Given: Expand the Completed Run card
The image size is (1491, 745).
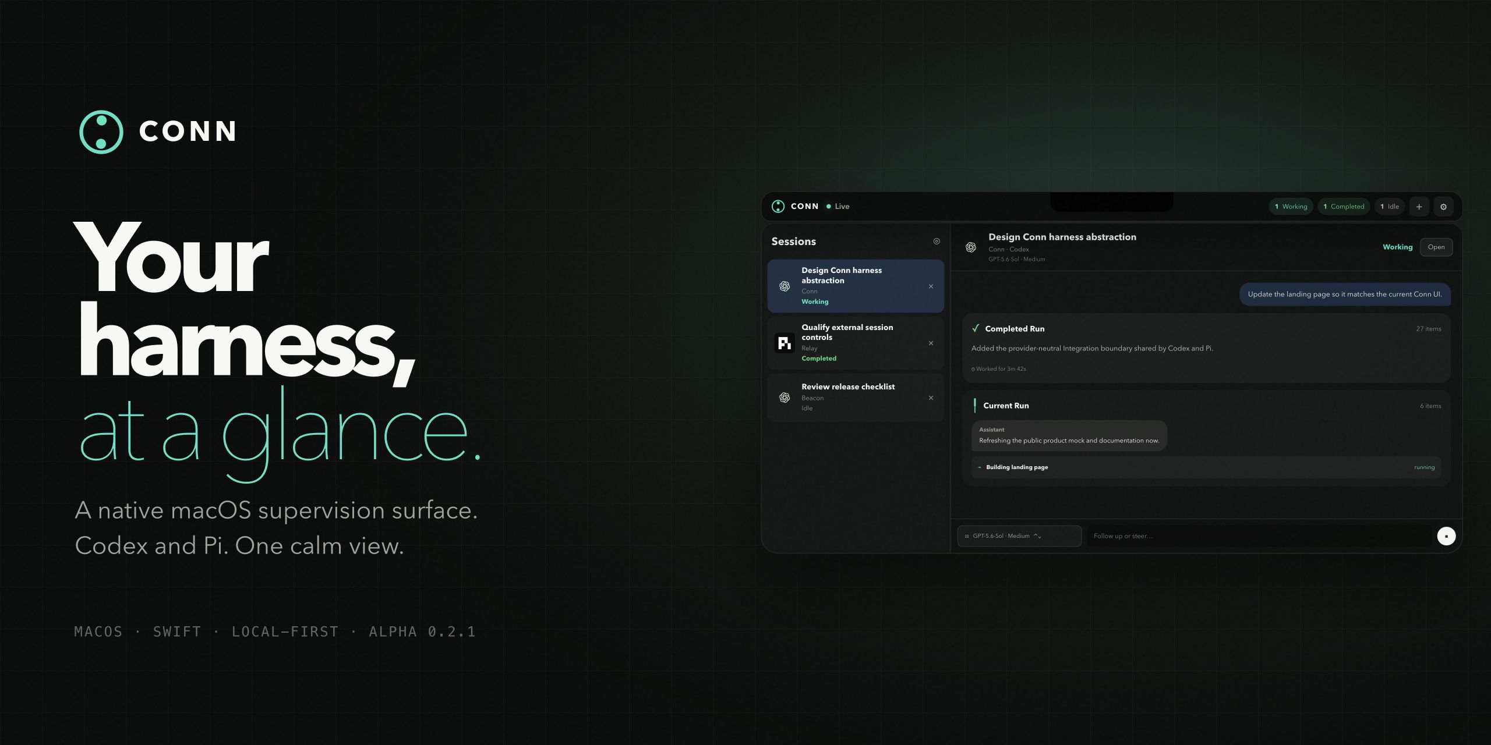Looking at the screenshot, I should pos(1206,348).
